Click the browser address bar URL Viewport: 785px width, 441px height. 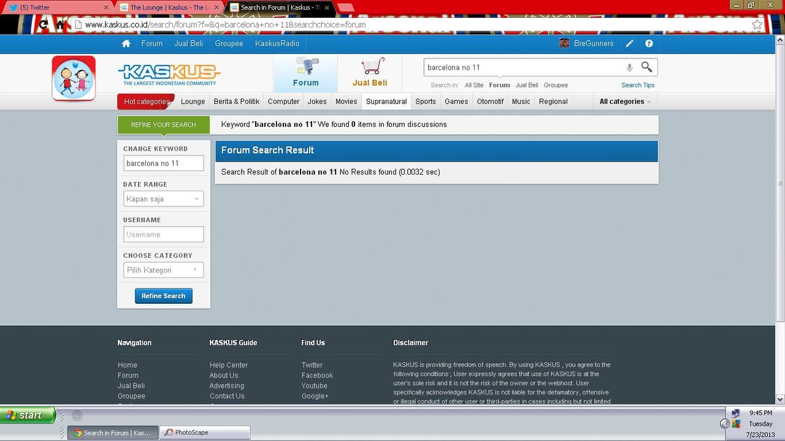226,25
